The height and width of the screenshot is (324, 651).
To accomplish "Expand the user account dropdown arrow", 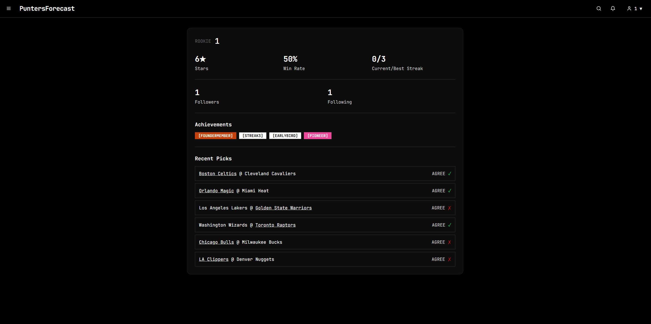I will coord(641,9).
